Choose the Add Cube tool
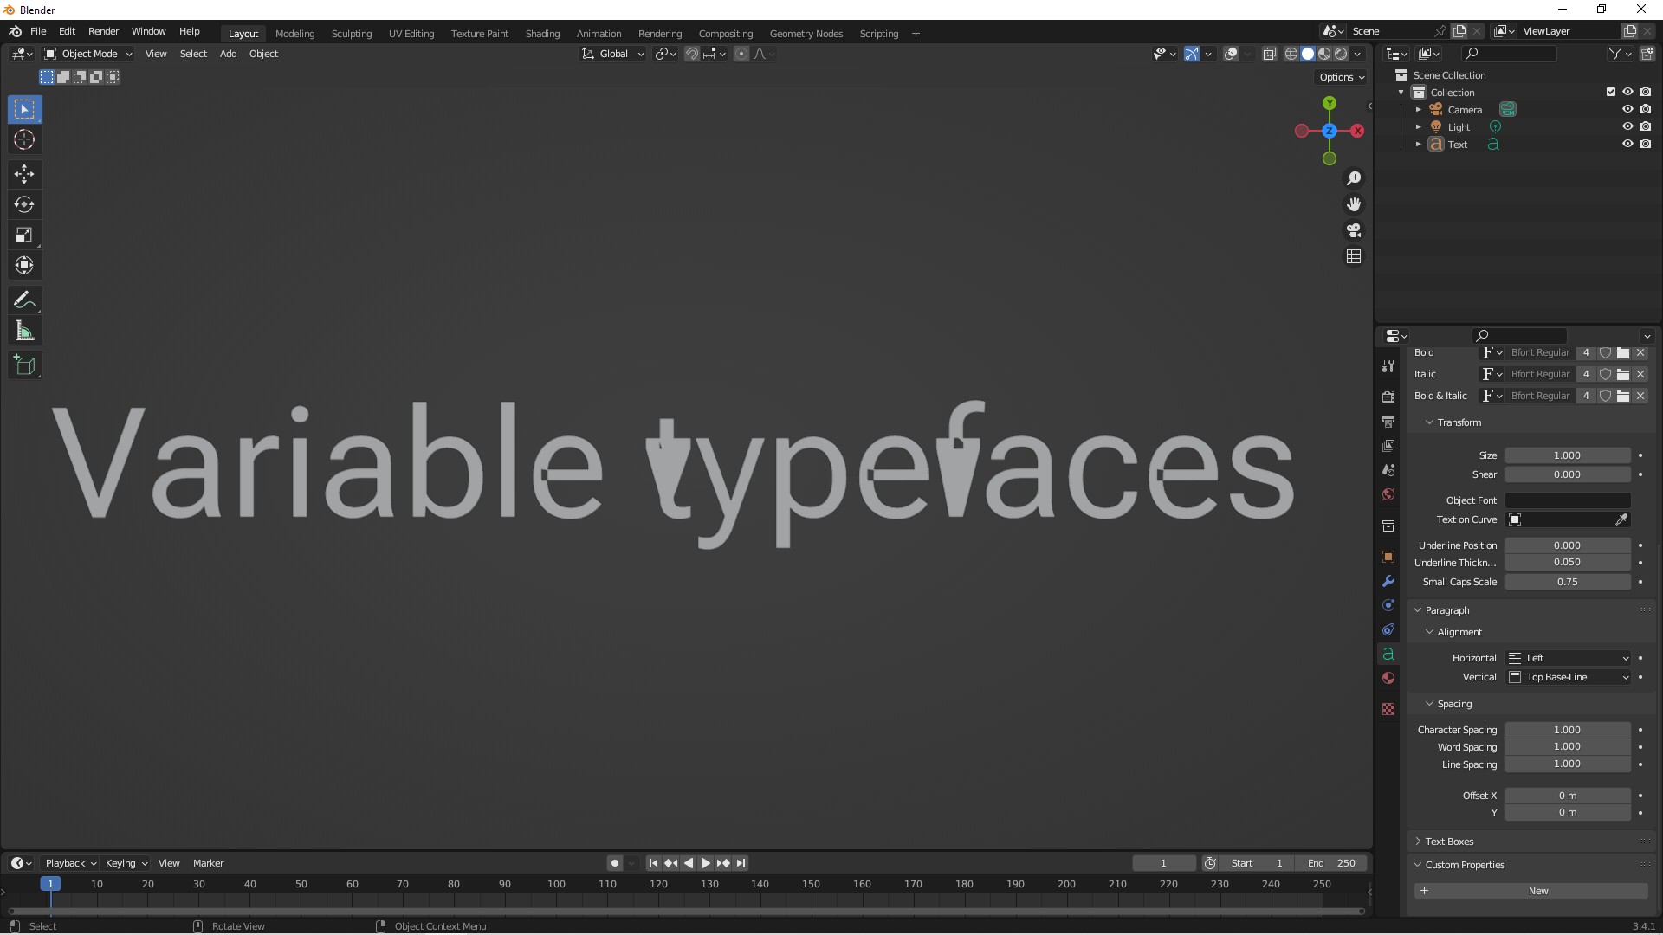Screen dimensions: 1663x935 [24, 365]
